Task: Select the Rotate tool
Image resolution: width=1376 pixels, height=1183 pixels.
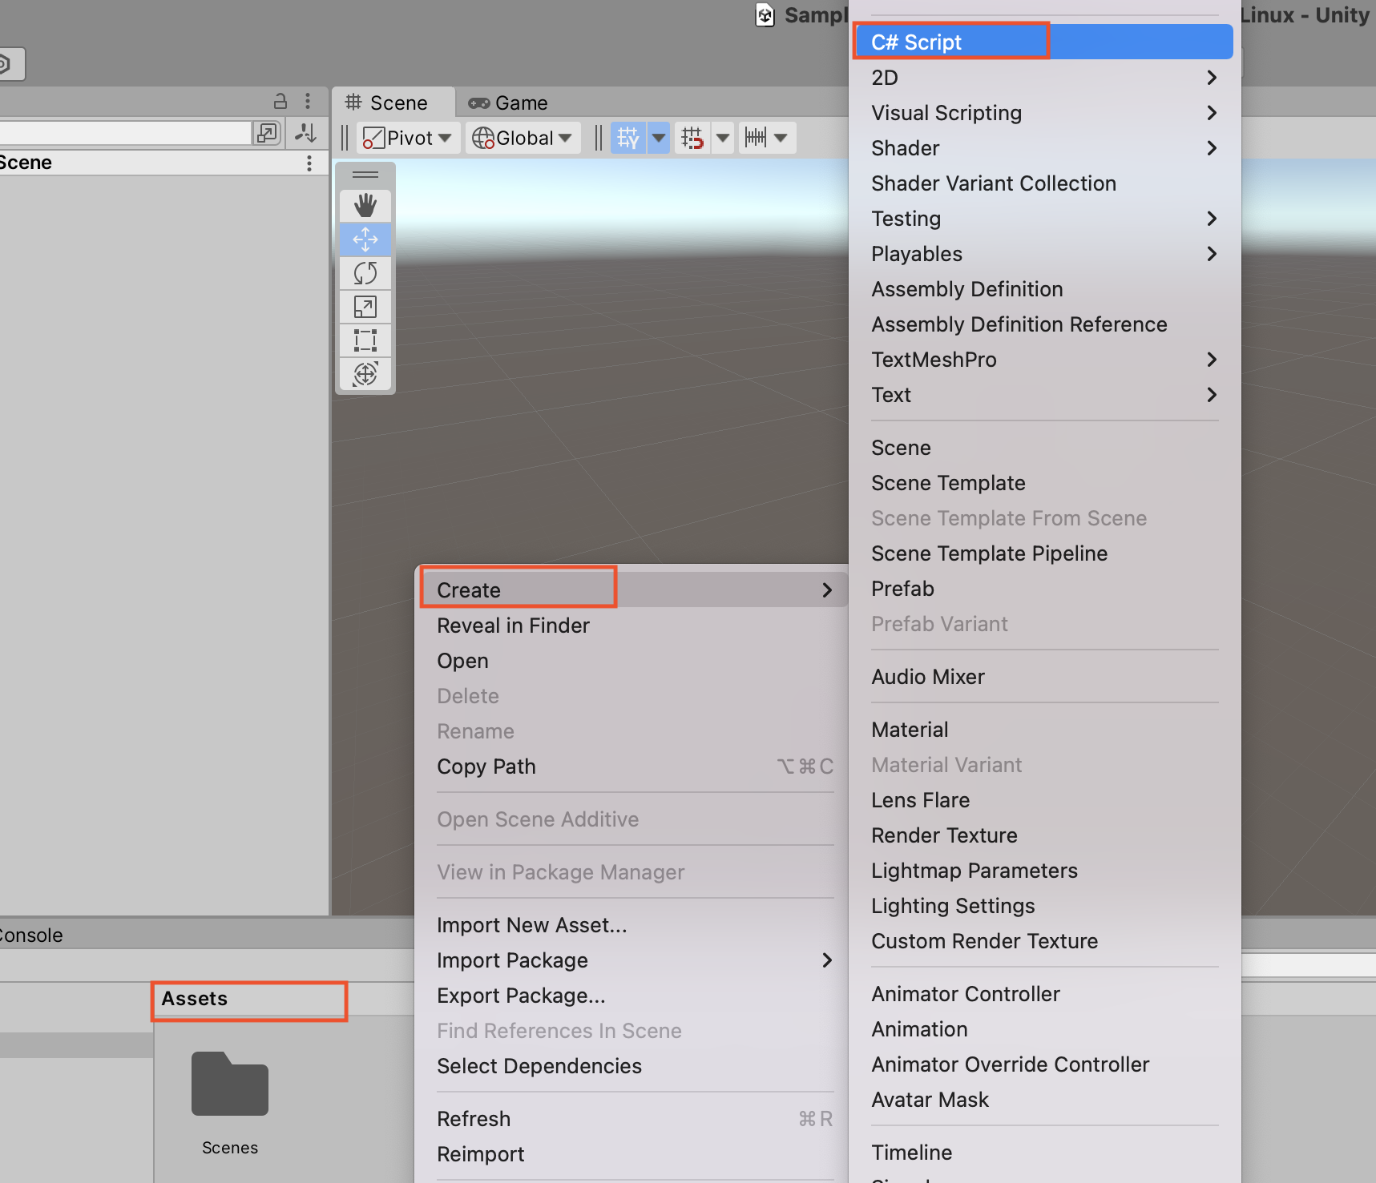Action: coord(365,273)
